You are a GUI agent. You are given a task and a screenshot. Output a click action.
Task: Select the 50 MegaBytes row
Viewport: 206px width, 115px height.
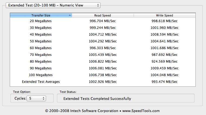[x=41, y=41]
